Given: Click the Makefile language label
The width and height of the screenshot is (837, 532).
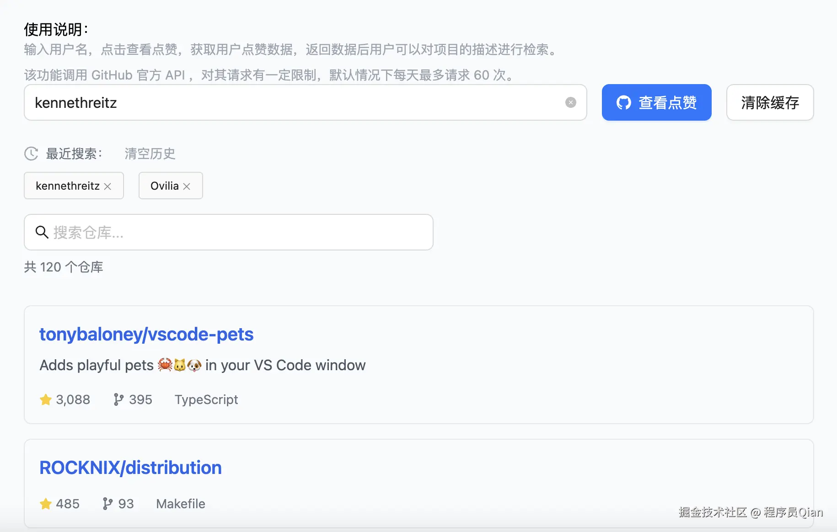Looking at the screenshot, I should click(181, 504).
